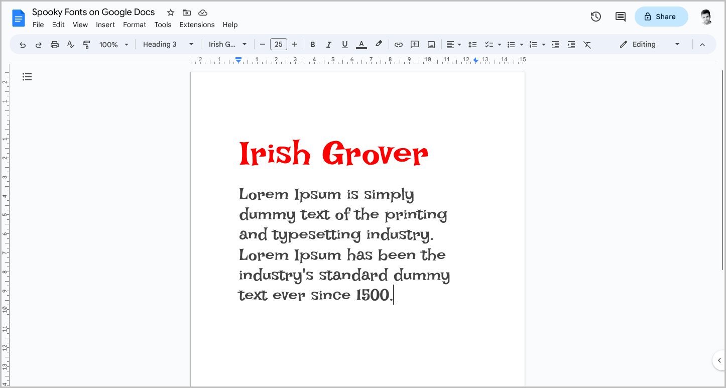Open version history via the clock icon
The image size is (726, 388).
(595, 17)
